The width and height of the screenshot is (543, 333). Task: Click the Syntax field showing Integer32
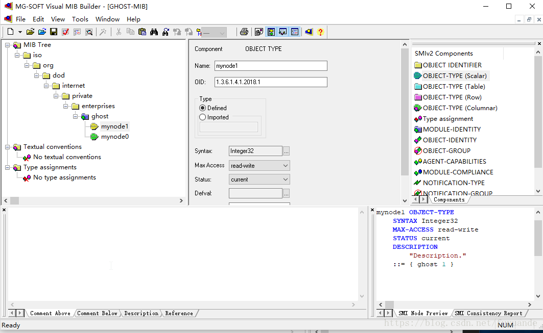(x=255, y=151)
